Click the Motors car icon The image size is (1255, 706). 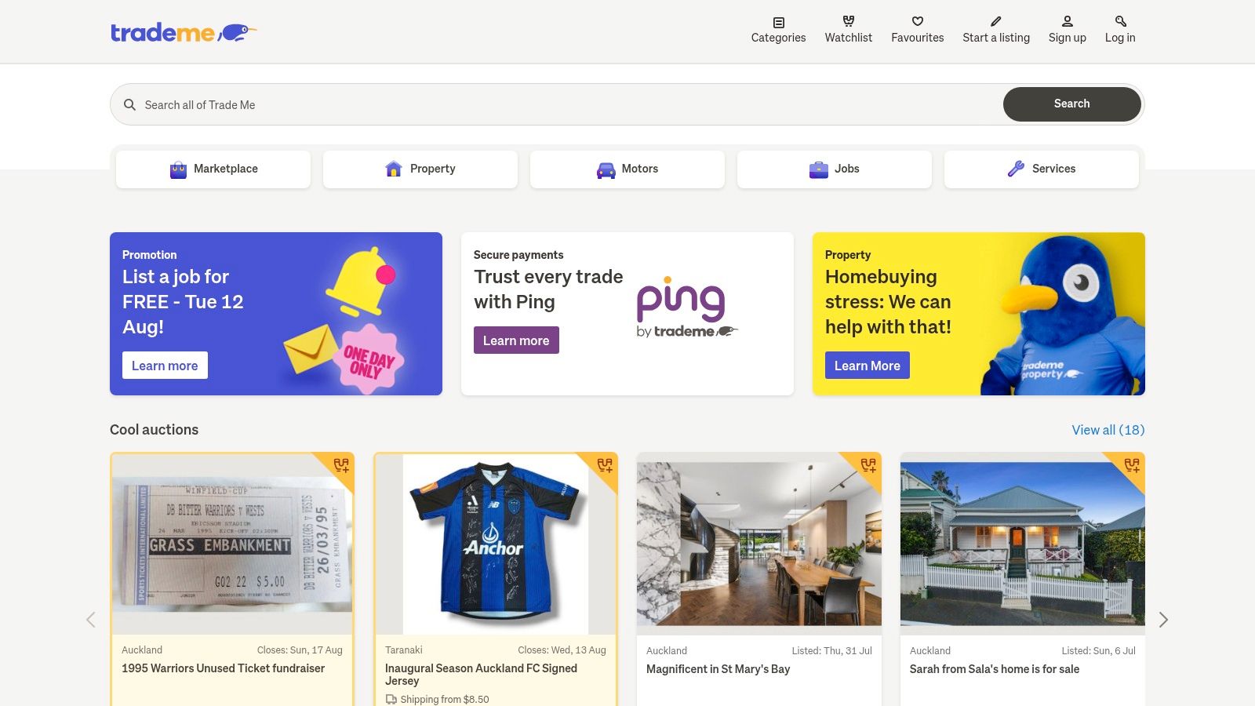606,169
